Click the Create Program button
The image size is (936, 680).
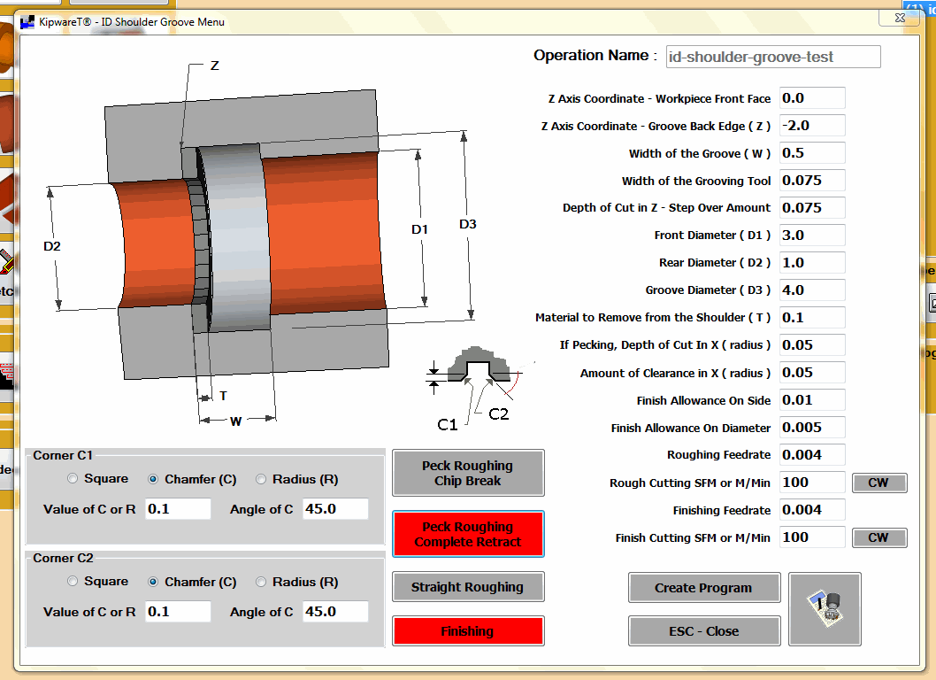tap(703, 587)
